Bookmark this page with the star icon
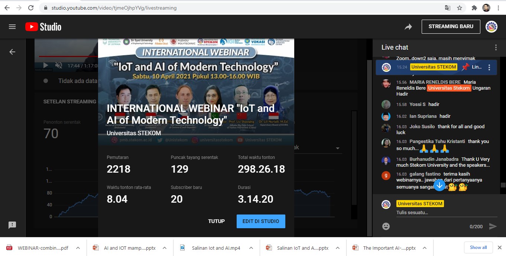506x256 pixels. point(460,8)
